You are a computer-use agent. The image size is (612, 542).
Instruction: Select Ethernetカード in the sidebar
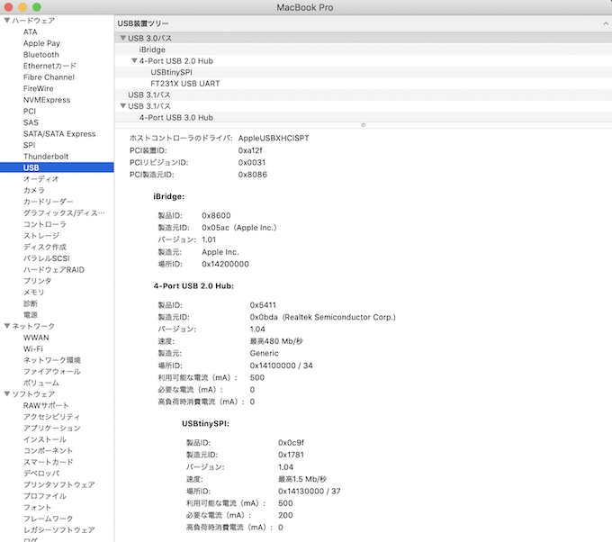point(49,66)
